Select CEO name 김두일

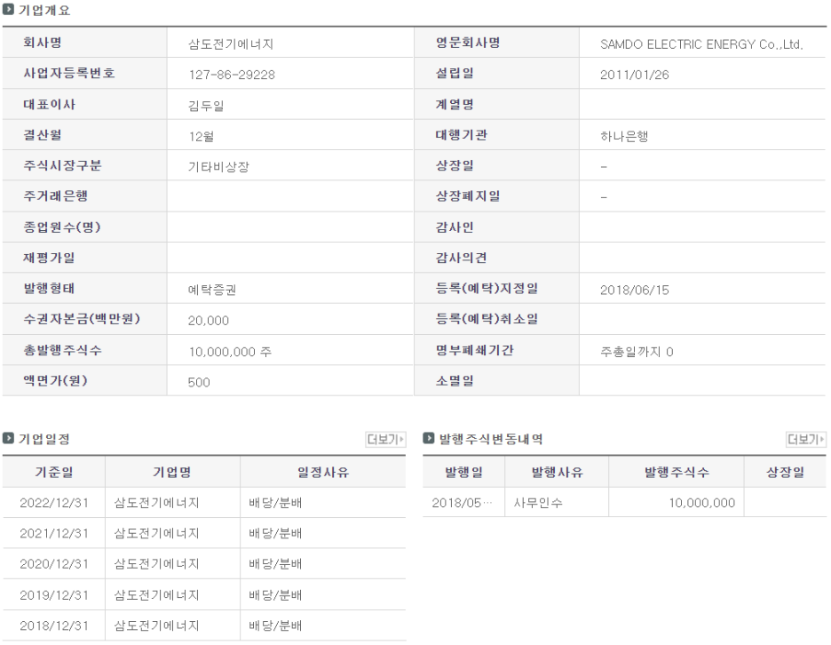click(x=206, y=106)
